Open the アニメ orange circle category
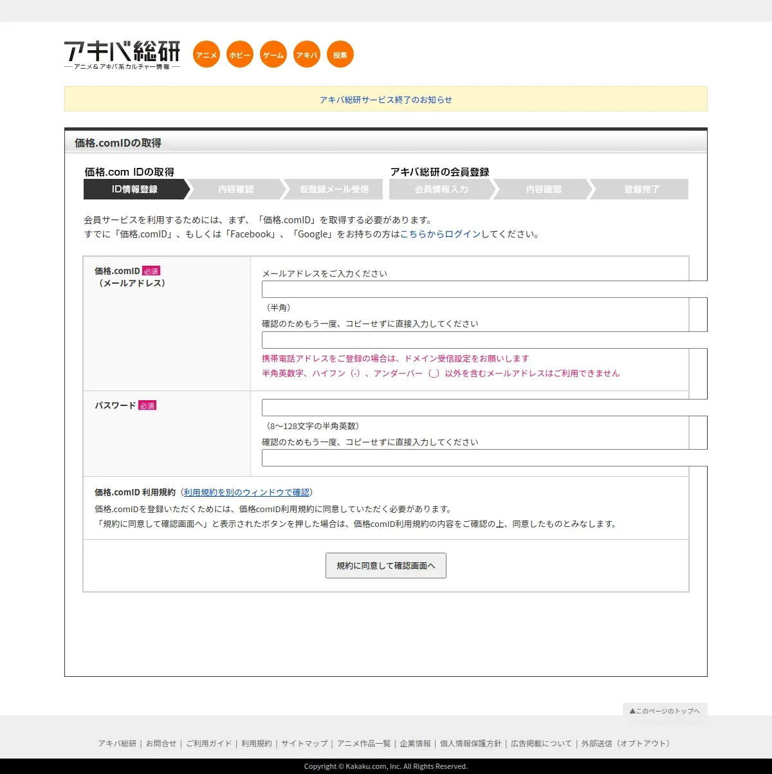772x774 pixels. pos(207,55)
